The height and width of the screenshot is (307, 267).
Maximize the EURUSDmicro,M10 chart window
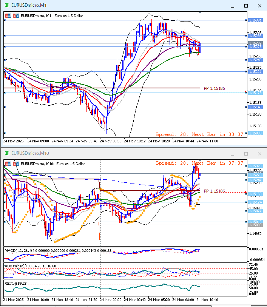(x=246, y=154)
